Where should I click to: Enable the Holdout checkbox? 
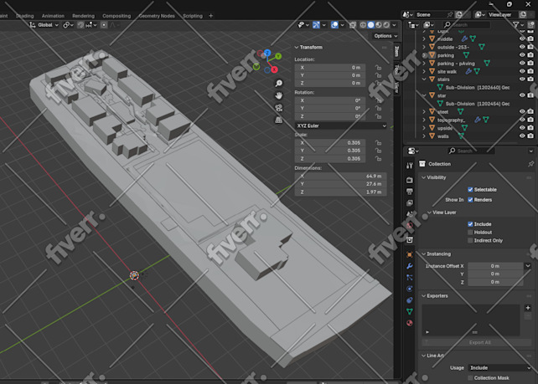point(470,233)
